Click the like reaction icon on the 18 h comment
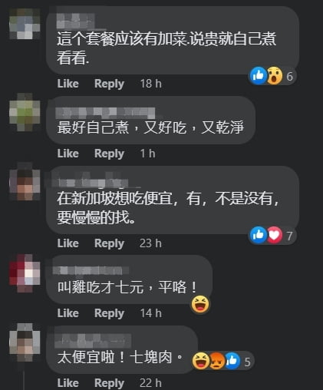323x390 pixels. coord(259,76)
